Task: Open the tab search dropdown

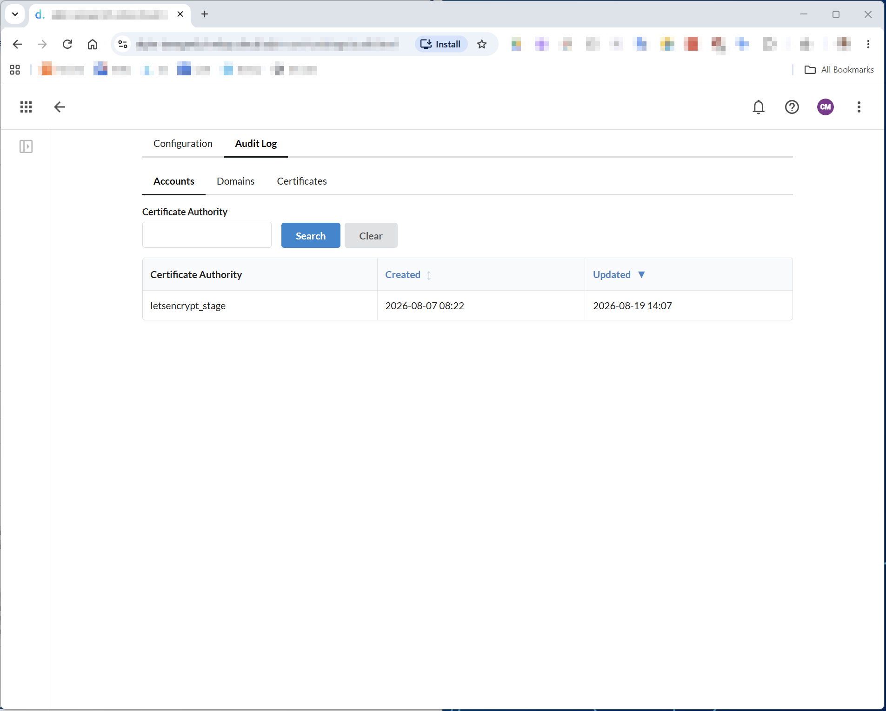Action: (x=15, y=14)
